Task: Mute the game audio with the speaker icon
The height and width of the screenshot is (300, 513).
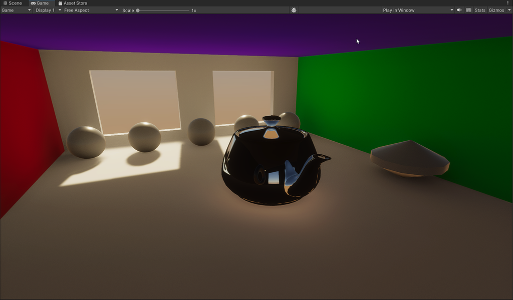Action: point(458,10)
